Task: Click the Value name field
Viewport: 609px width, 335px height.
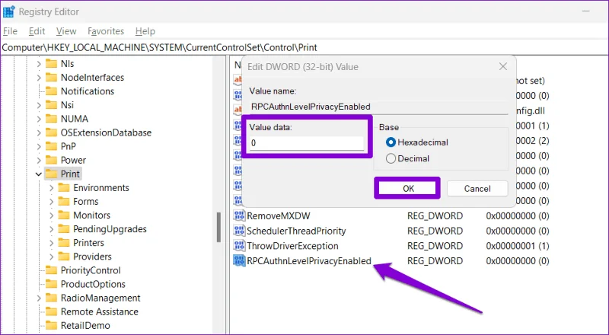Action: pos(378,107)
